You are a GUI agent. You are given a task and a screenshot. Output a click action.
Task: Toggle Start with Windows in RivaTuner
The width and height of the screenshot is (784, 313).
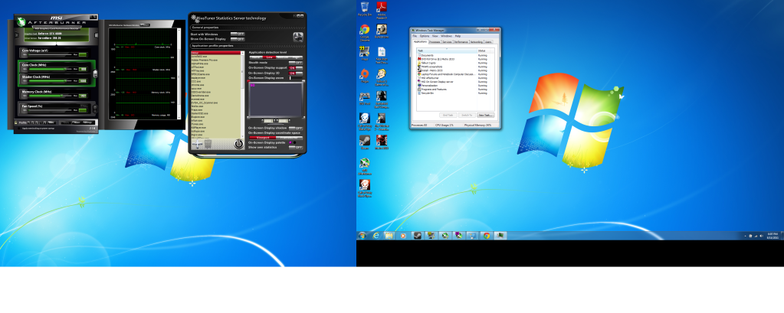click(238, 34)
